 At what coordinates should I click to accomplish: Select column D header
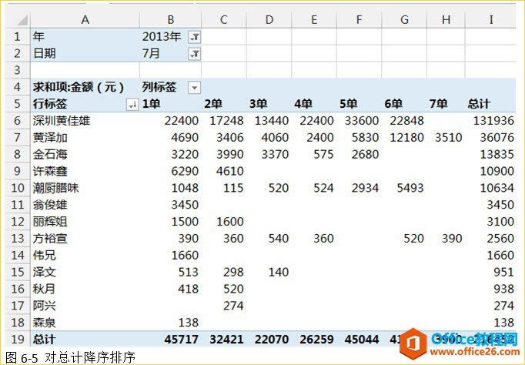click(269, 20)
